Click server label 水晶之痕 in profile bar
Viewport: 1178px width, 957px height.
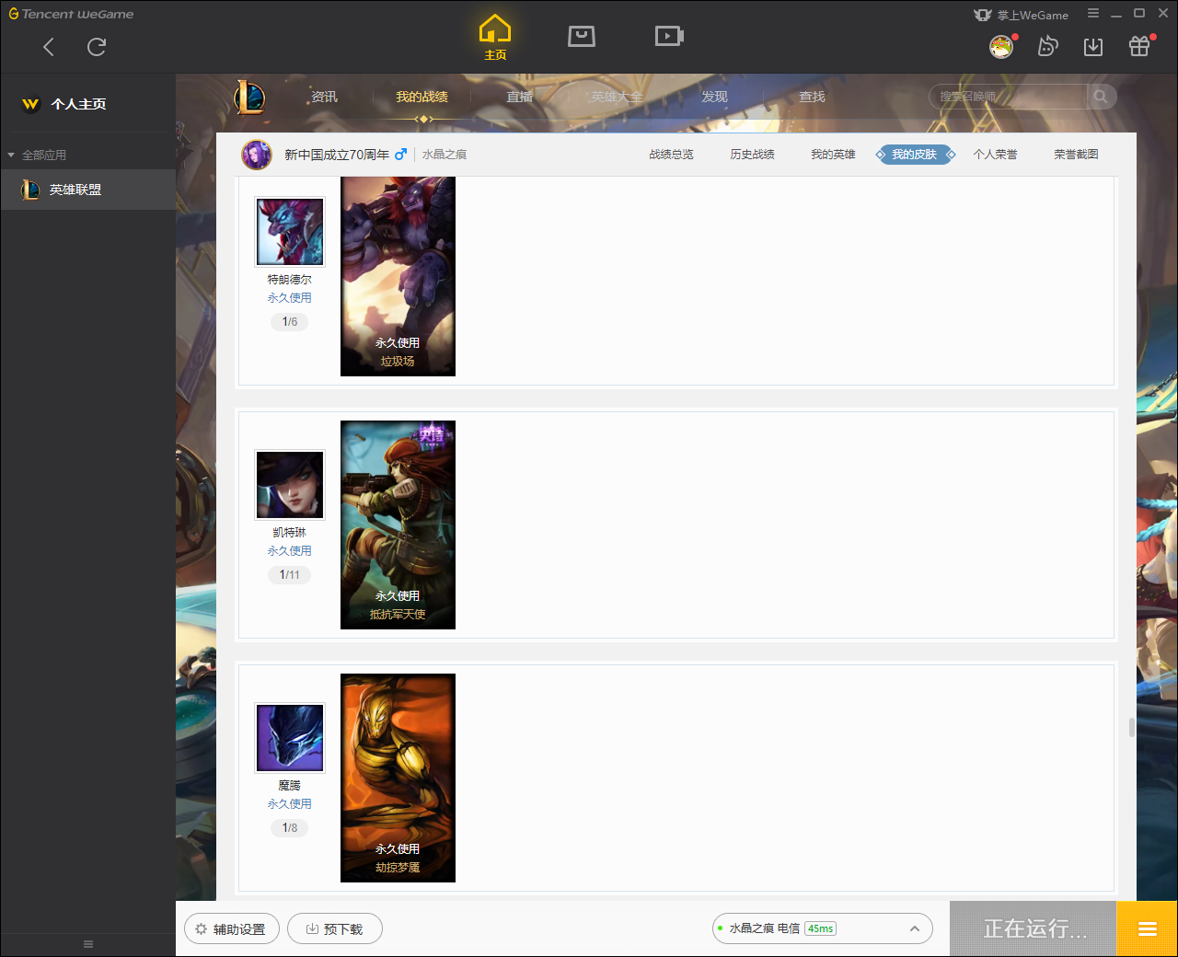point(445,155)
